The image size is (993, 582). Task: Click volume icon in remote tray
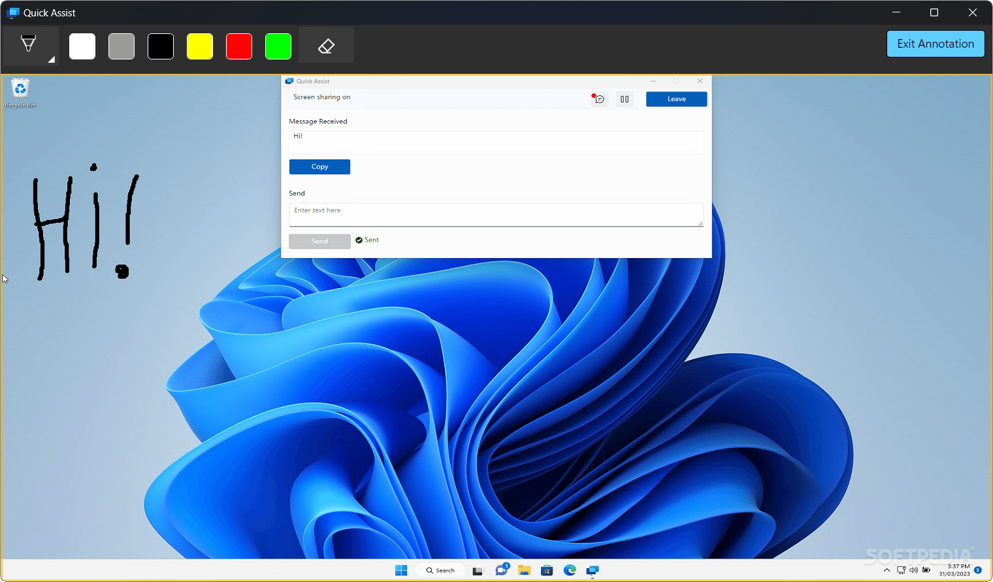(x=913, y=570)
